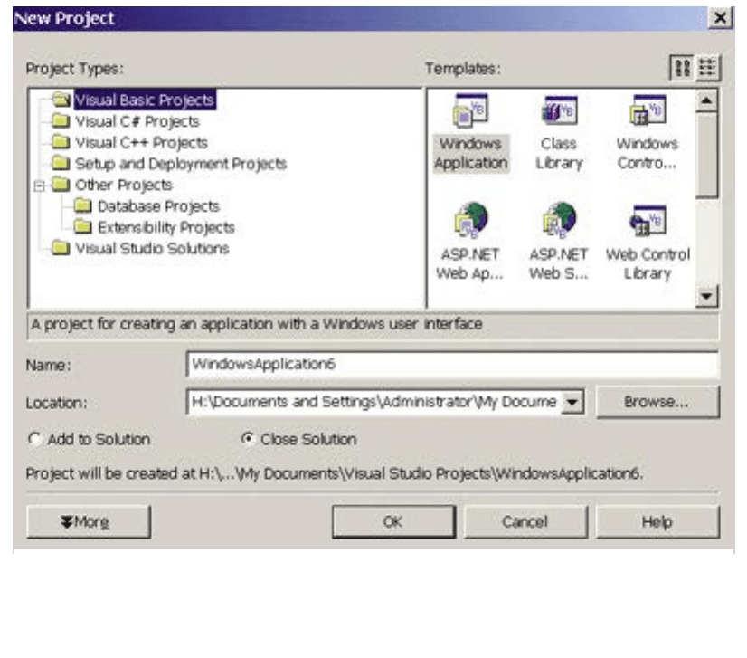Select the Windows Control Library template icon
The image size is (747, 658).
648,110
